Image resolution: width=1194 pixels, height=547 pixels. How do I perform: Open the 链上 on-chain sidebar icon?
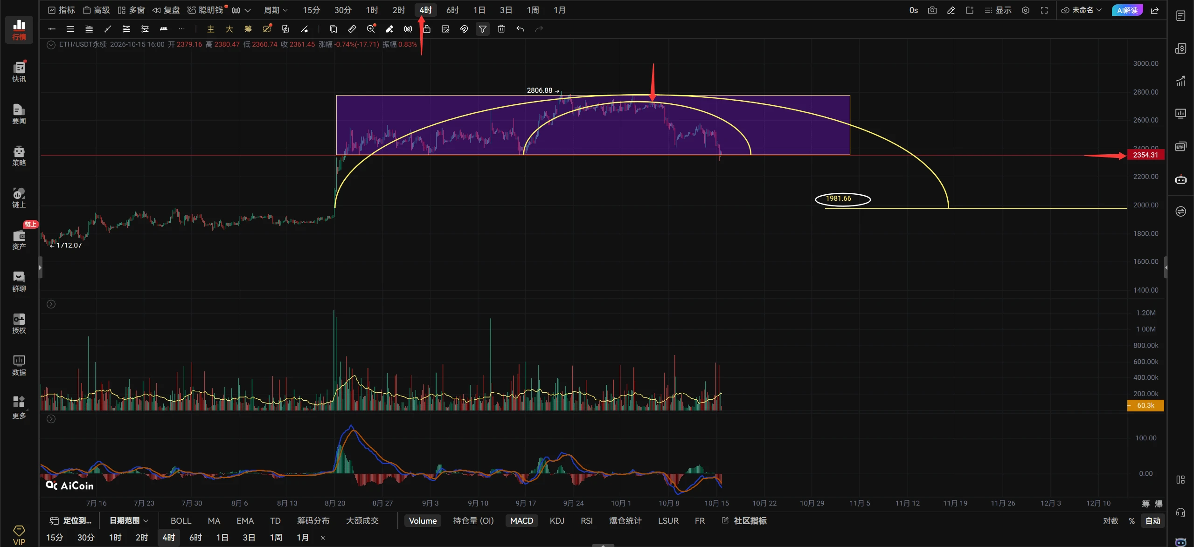coord(19,197)
